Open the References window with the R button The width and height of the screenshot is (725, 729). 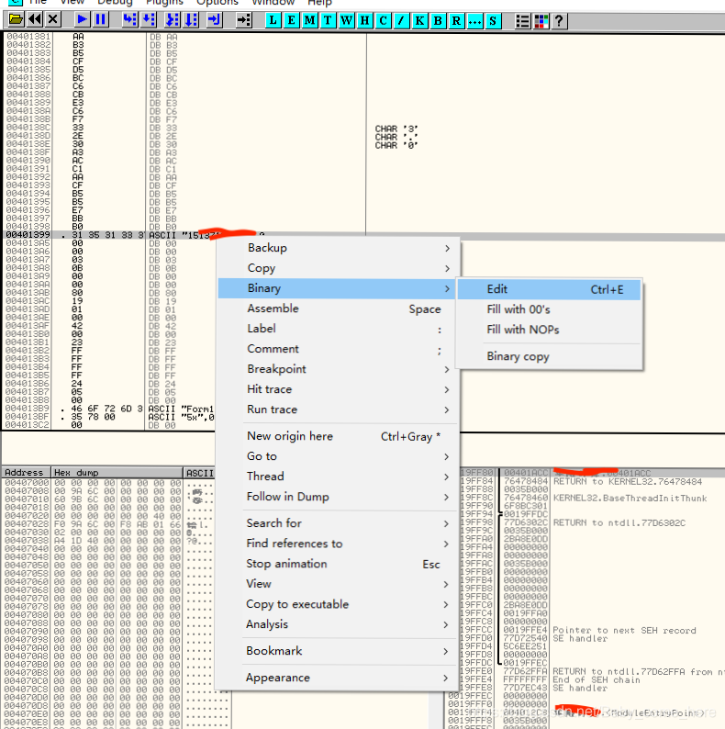point(456,20)
